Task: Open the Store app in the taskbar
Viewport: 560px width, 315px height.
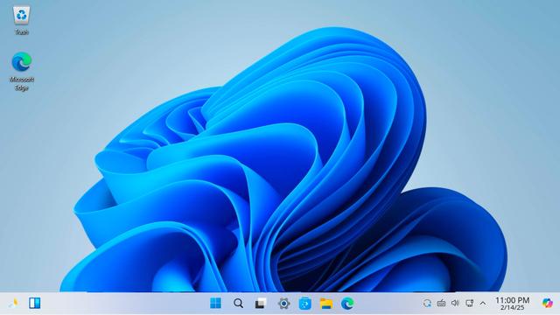Action: pos(304,304)
